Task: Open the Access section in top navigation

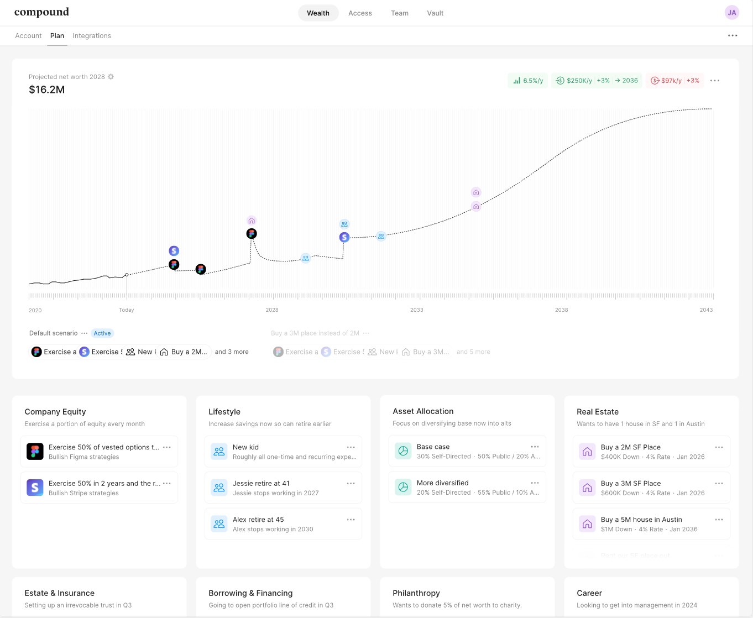Action: tap(360, 13)
